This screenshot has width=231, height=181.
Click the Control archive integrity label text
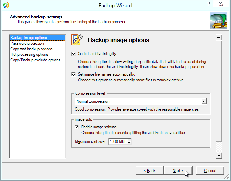[x=97, y=54]
